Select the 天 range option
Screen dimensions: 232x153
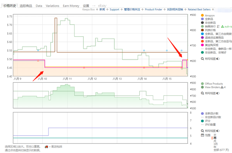click(215, 135)
